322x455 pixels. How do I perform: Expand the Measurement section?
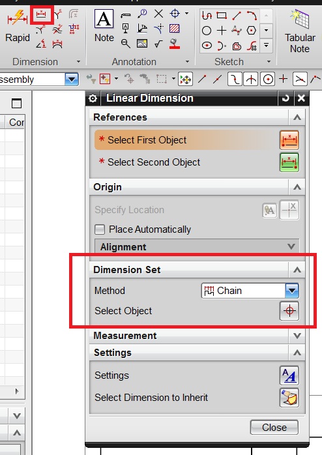coord(197,336)
